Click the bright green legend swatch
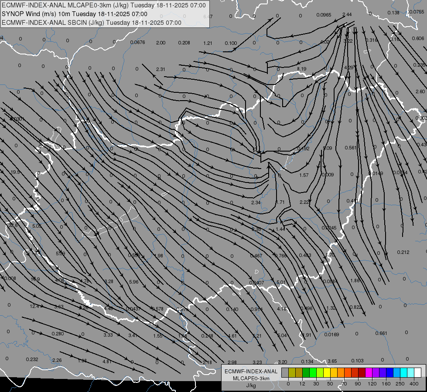This screenshot has width=427, height=392. pyautogui.click(x=313, y=372)
